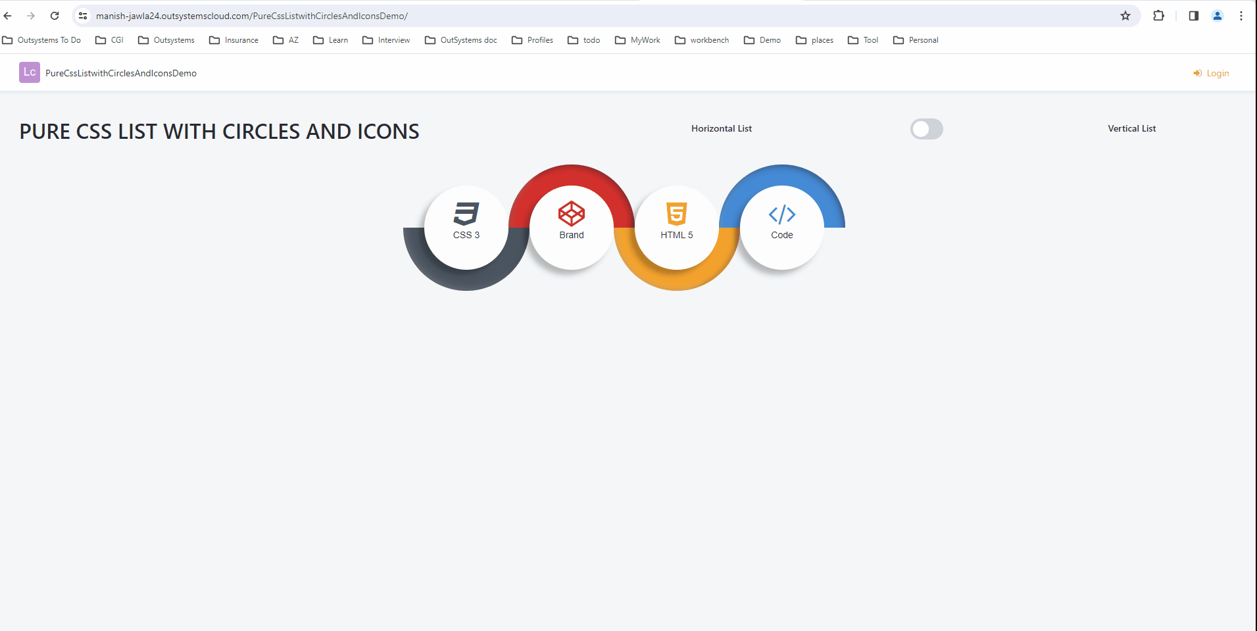Open workbench bookmark folder
1257x631 pixels.
702,40
